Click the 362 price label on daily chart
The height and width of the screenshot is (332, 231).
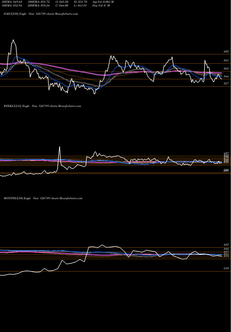[226, 69]
